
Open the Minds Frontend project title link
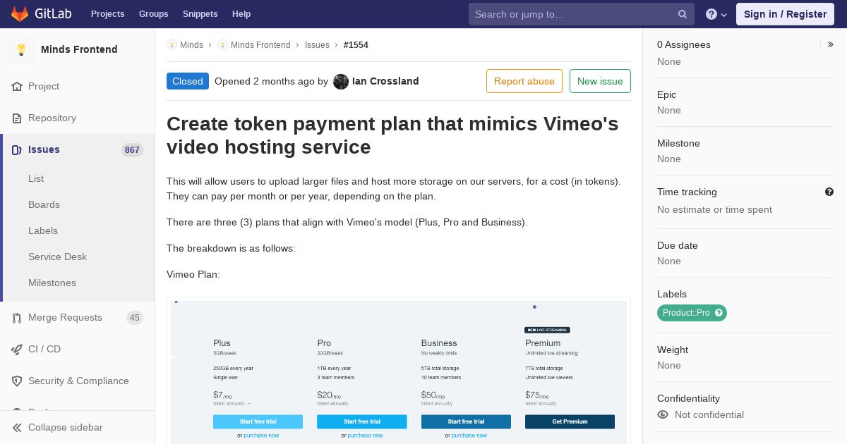(79, 49)
